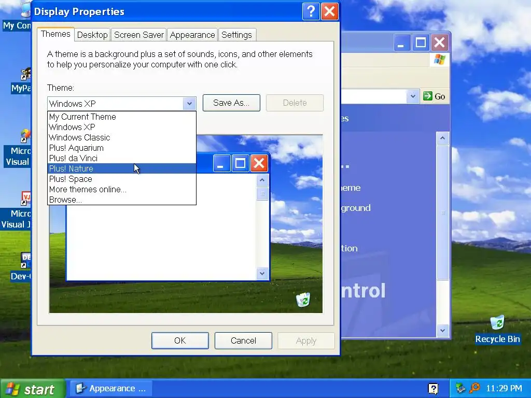Click Go button in Control Panel window

(x=435, y=96)
